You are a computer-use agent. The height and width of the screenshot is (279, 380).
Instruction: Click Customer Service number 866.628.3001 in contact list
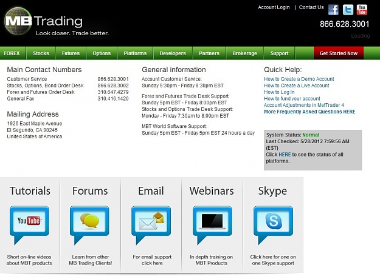[113, 79]
